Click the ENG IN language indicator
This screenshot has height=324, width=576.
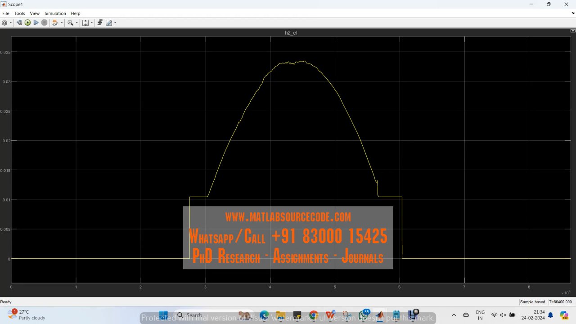pyautogui.click(x=480, y=315)
